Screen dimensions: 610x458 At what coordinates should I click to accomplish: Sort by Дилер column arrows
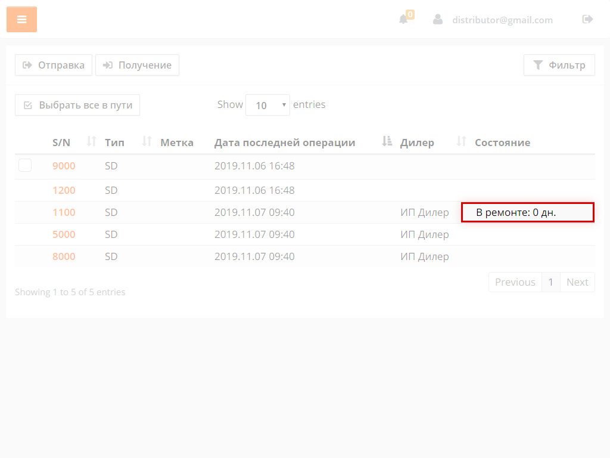[461, 141]
